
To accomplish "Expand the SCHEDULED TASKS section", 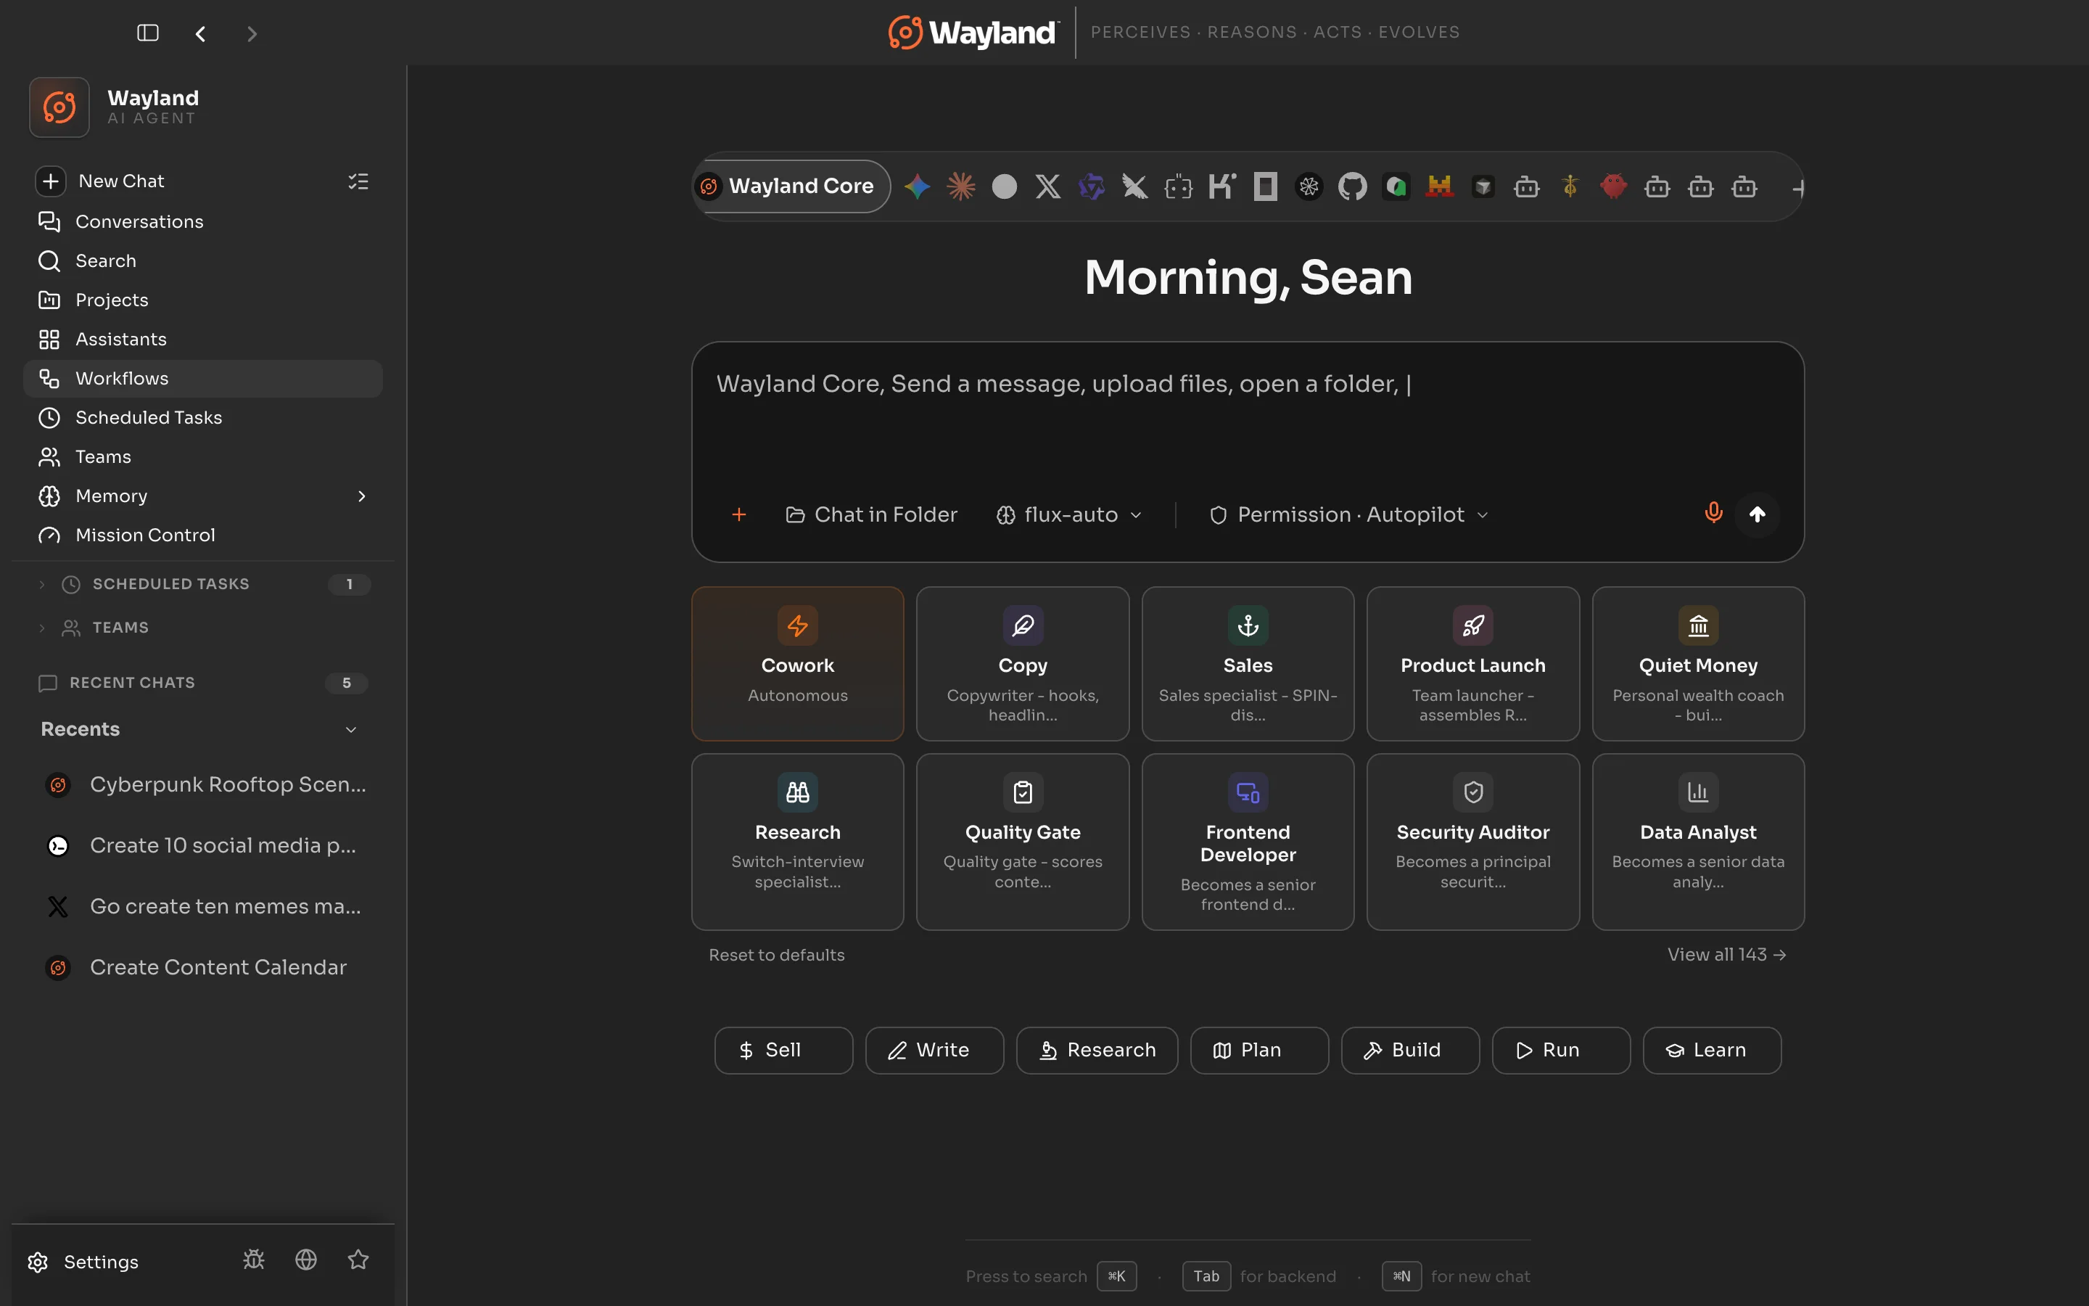I will tap(203, 584).
